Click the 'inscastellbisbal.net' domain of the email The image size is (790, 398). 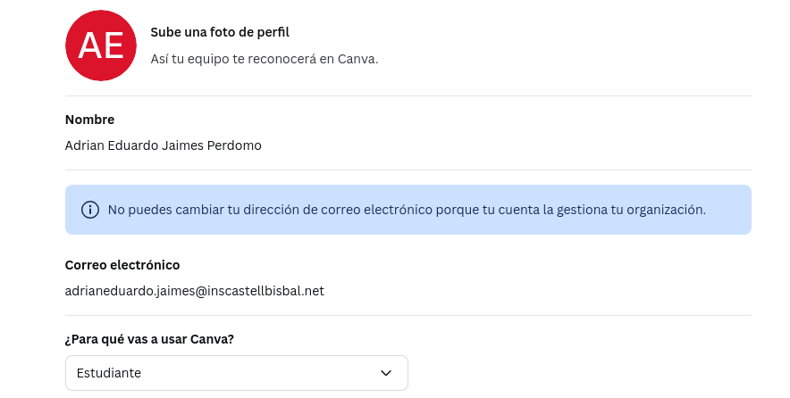click(x=265, y=291)
